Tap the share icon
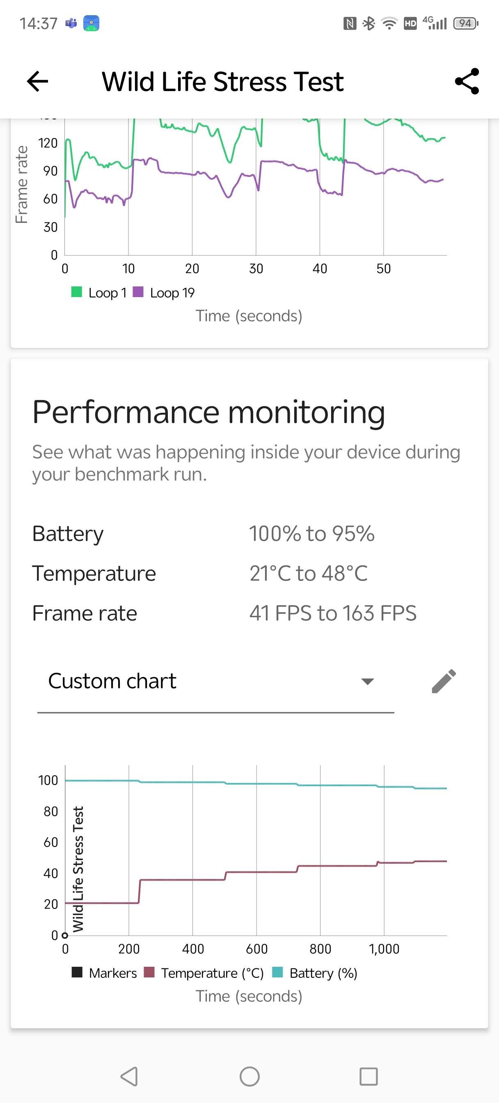Image resolution: width=499 pixels, height=1103 pixels. [467, 81]
